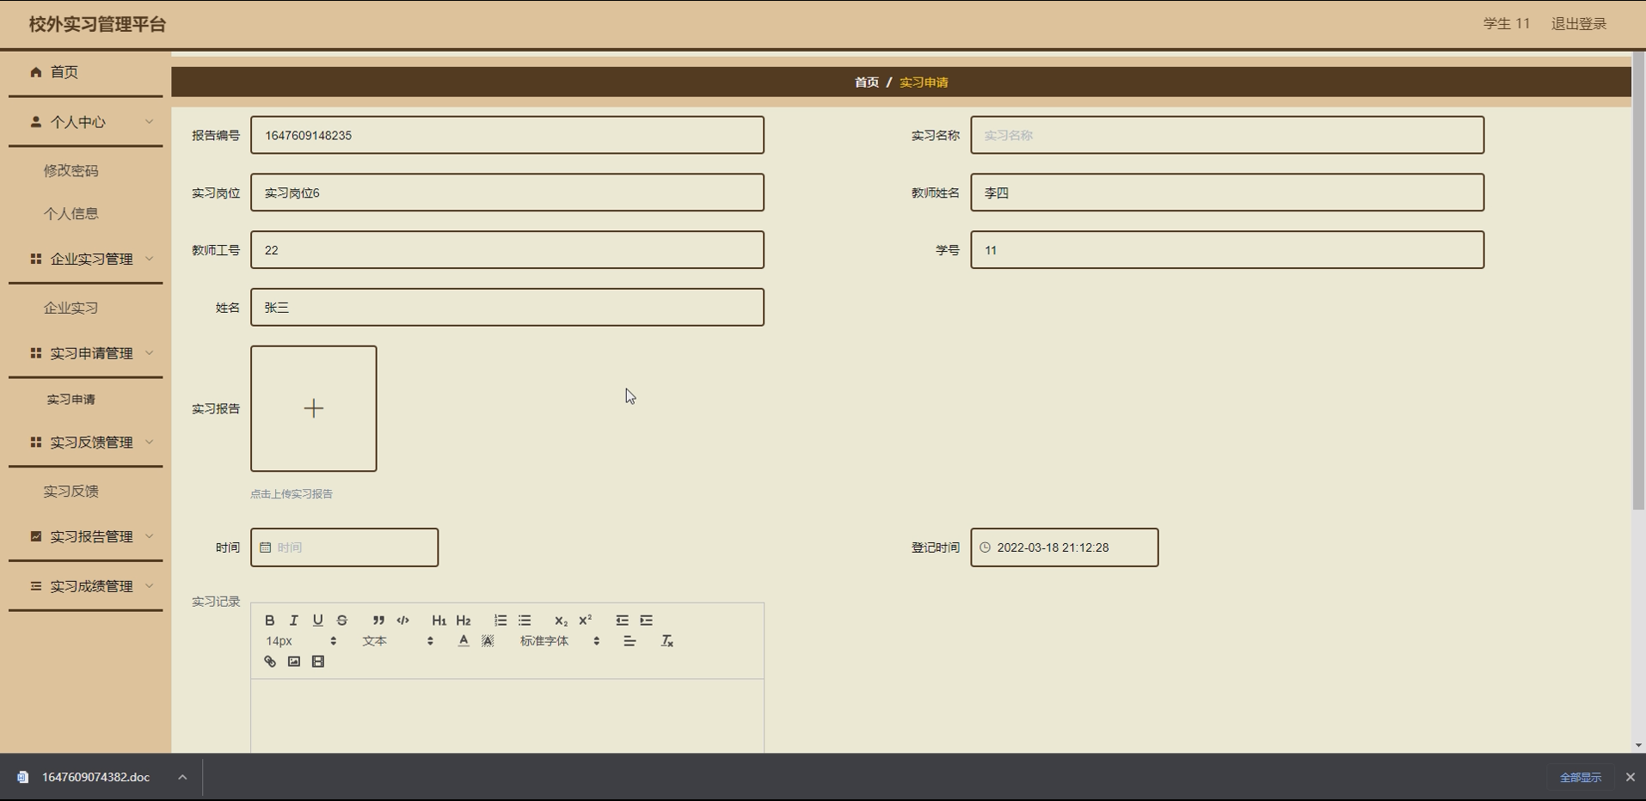
Task: Decrease indent in the editor
Action: 622,621
